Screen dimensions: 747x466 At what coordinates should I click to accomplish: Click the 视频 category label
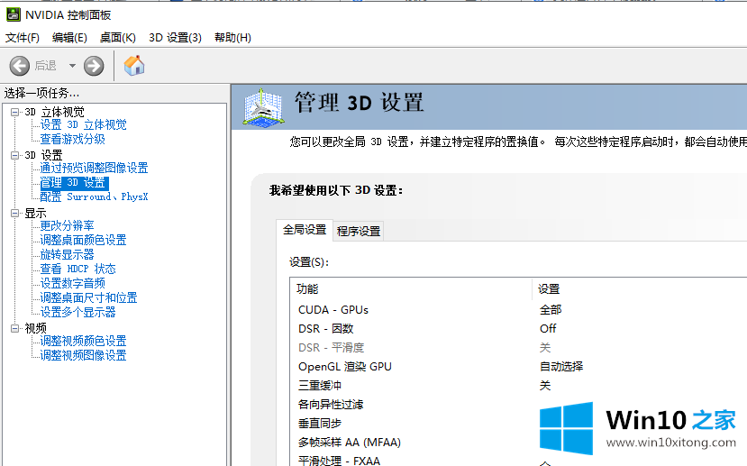tap(36, 328)
